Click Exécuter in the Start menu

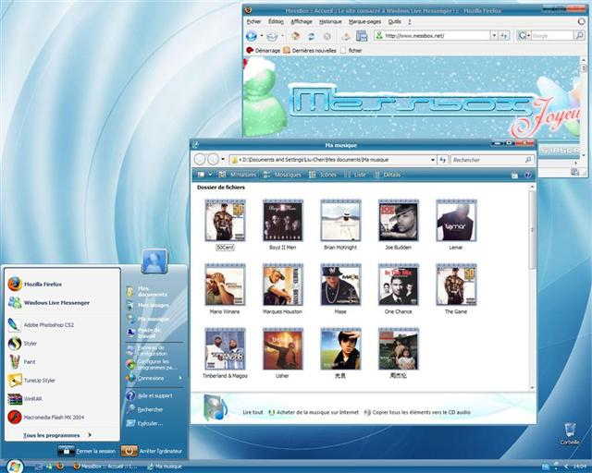[x=145, y=423]
